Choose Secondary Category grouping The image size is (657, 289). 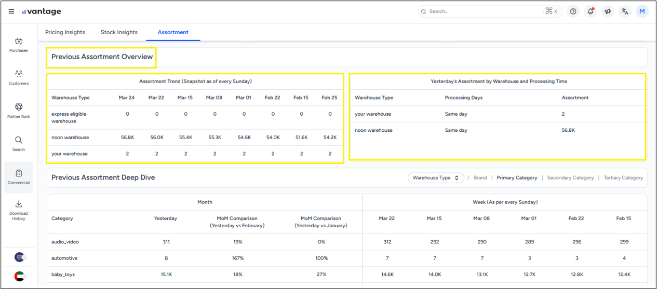[x=570, y=177]
